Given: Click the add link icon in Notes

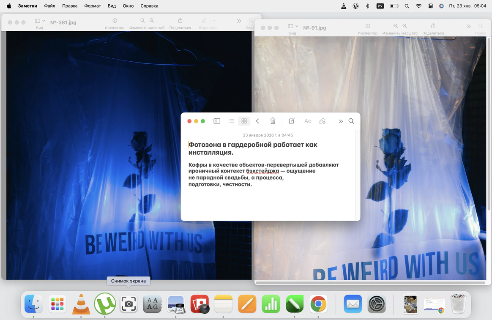Looking at the screenshot, I should pyautogui.click(x=322, y=121).
